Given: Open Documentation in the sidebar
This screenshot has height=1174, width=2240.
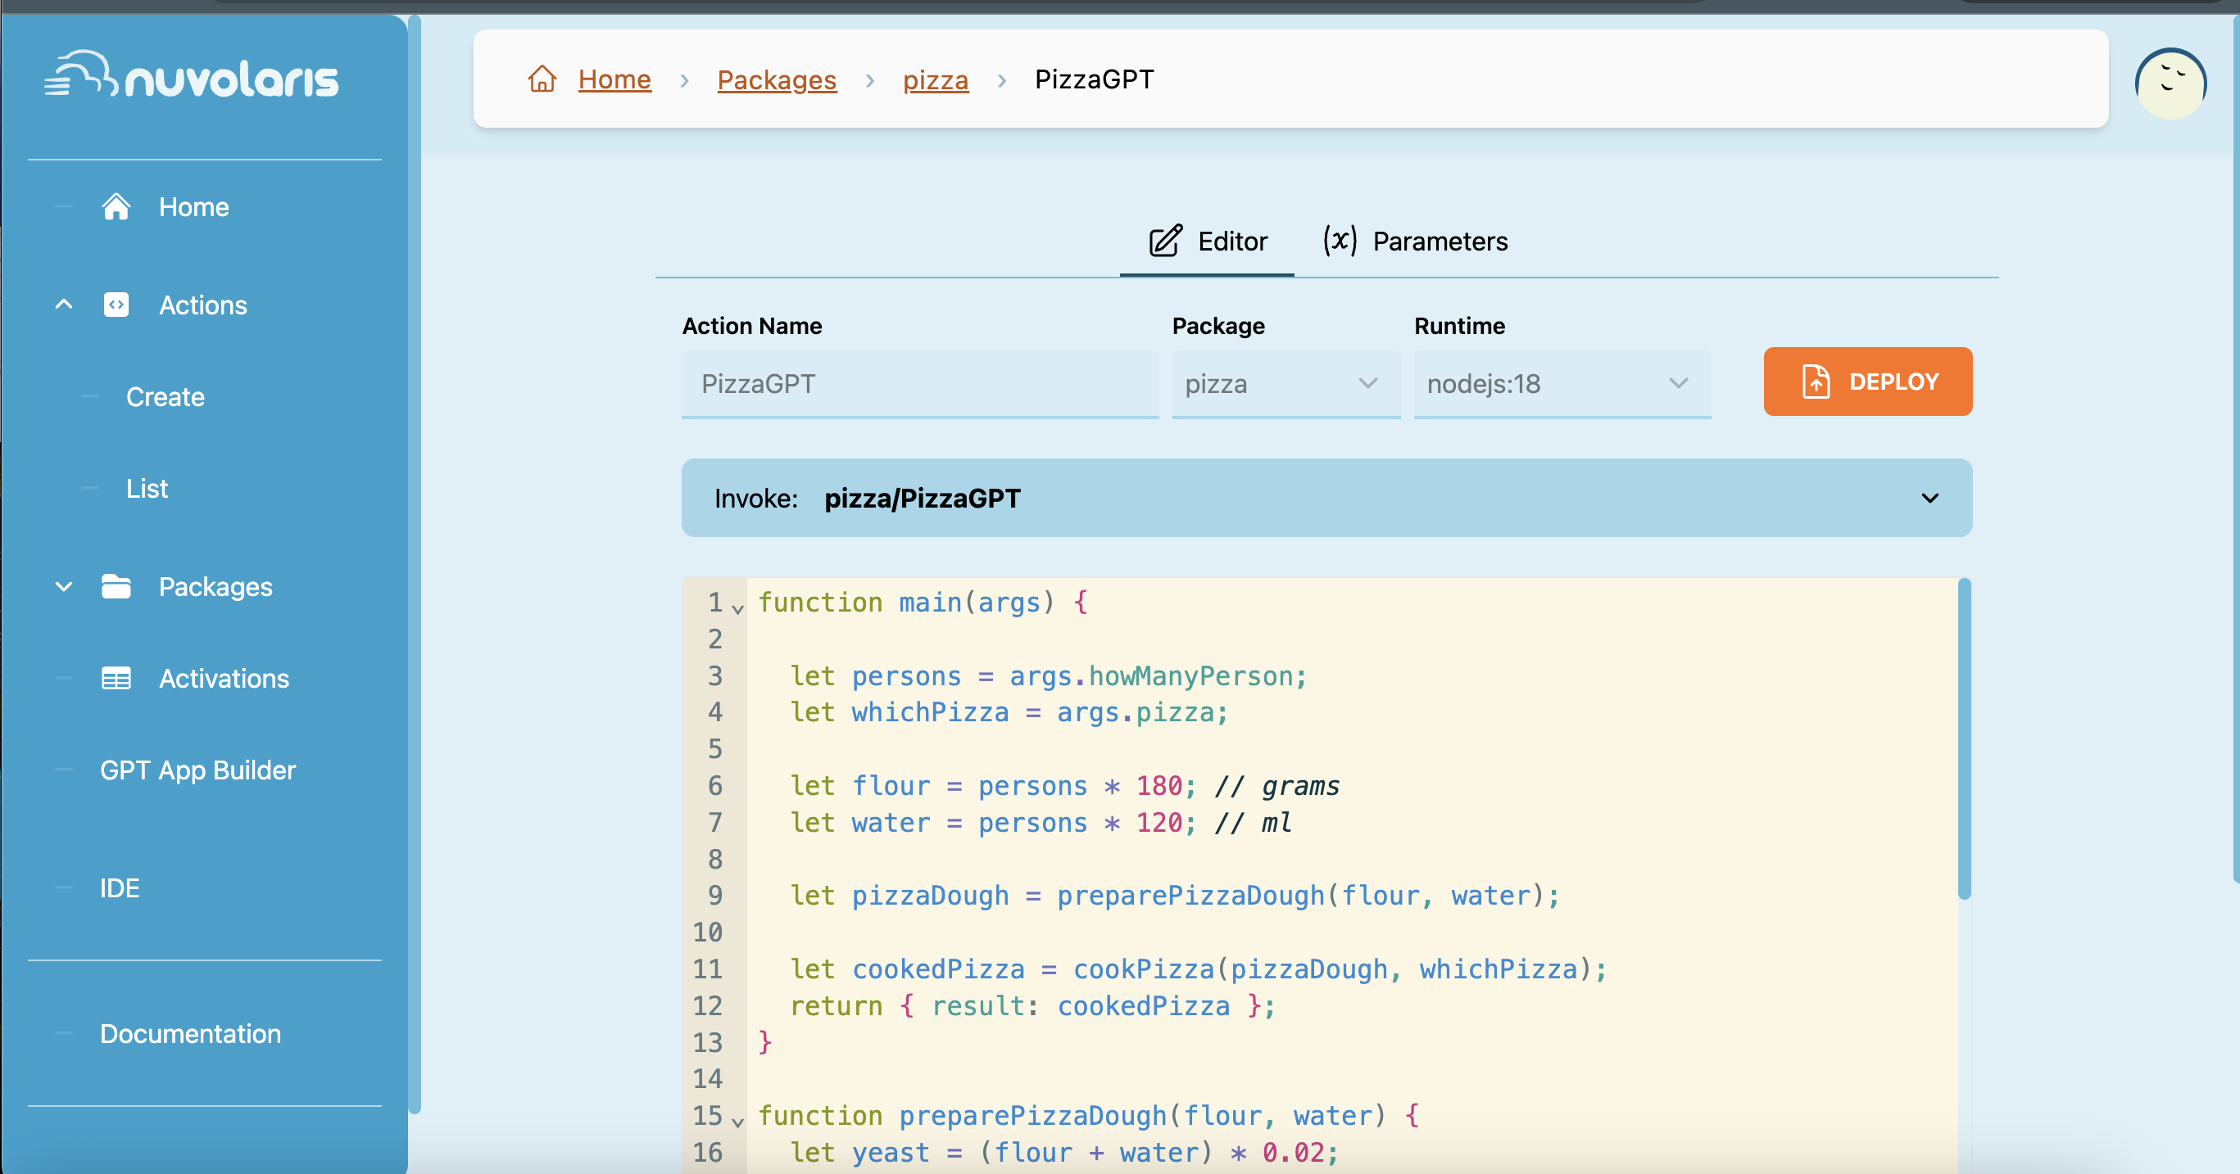Looking at the screenshot, I should (x=190, y=1033).
